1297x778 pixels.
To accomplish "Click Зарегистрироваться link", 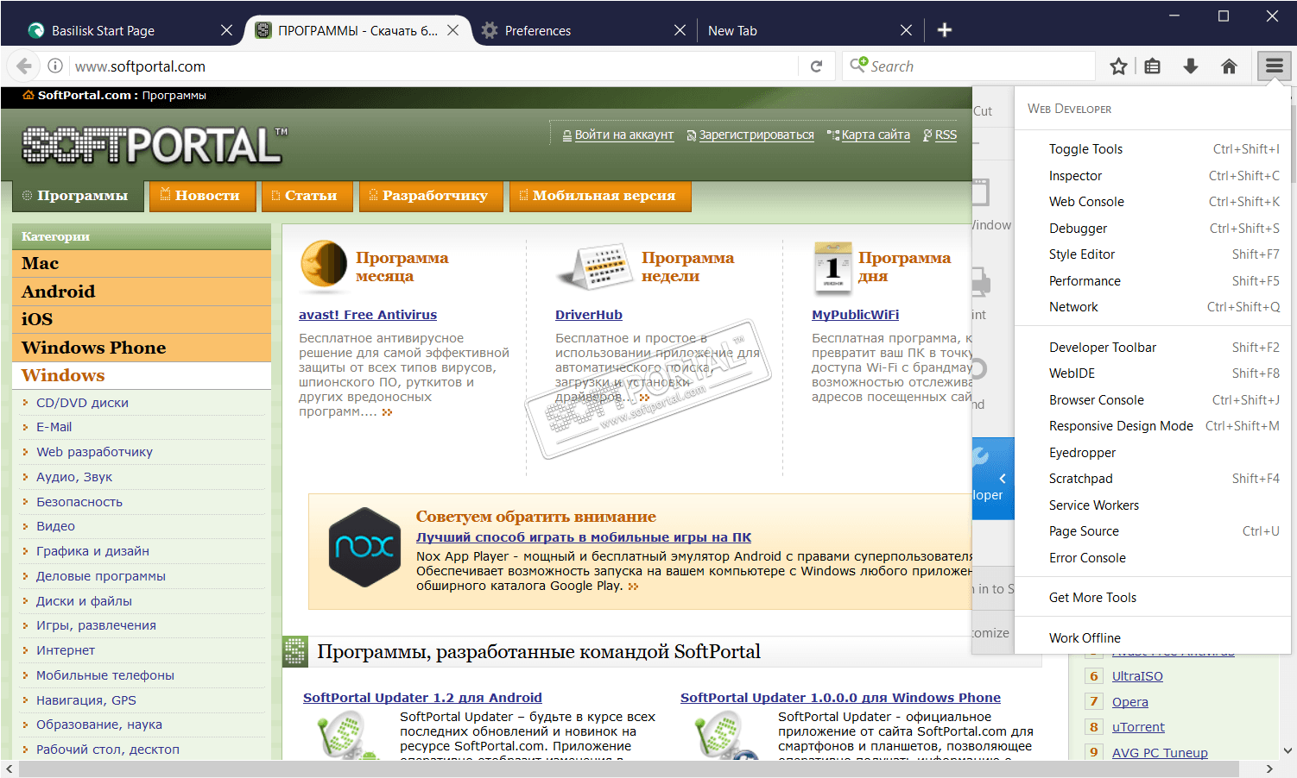I will [756, 135].
